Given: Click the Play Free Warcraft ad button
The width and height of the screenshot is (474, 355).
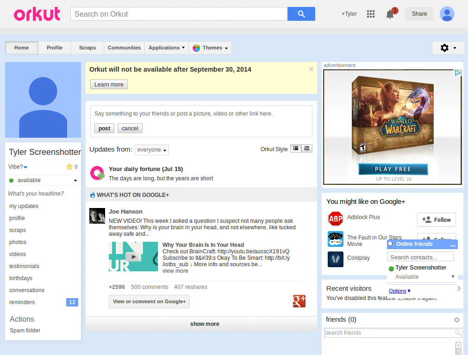Looking at the screenshot, I should click(x=393, y=169).
